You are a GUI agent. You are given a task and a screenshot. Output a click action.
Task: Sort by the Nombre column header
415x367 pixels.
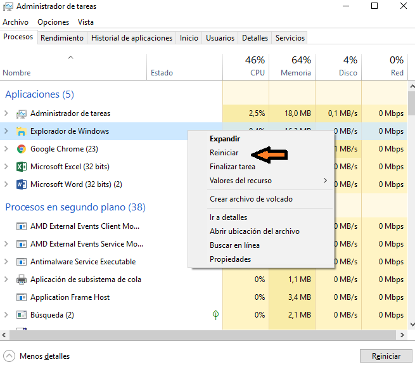pos(73,67)
